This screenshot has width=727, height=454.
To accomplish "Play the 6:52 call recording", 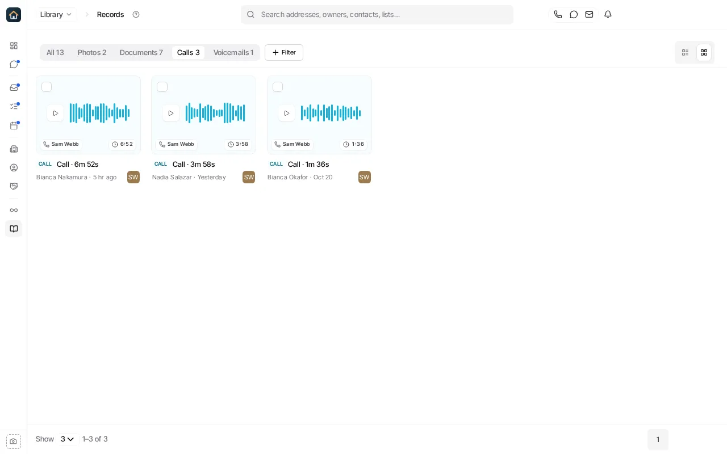I will 55,113.
